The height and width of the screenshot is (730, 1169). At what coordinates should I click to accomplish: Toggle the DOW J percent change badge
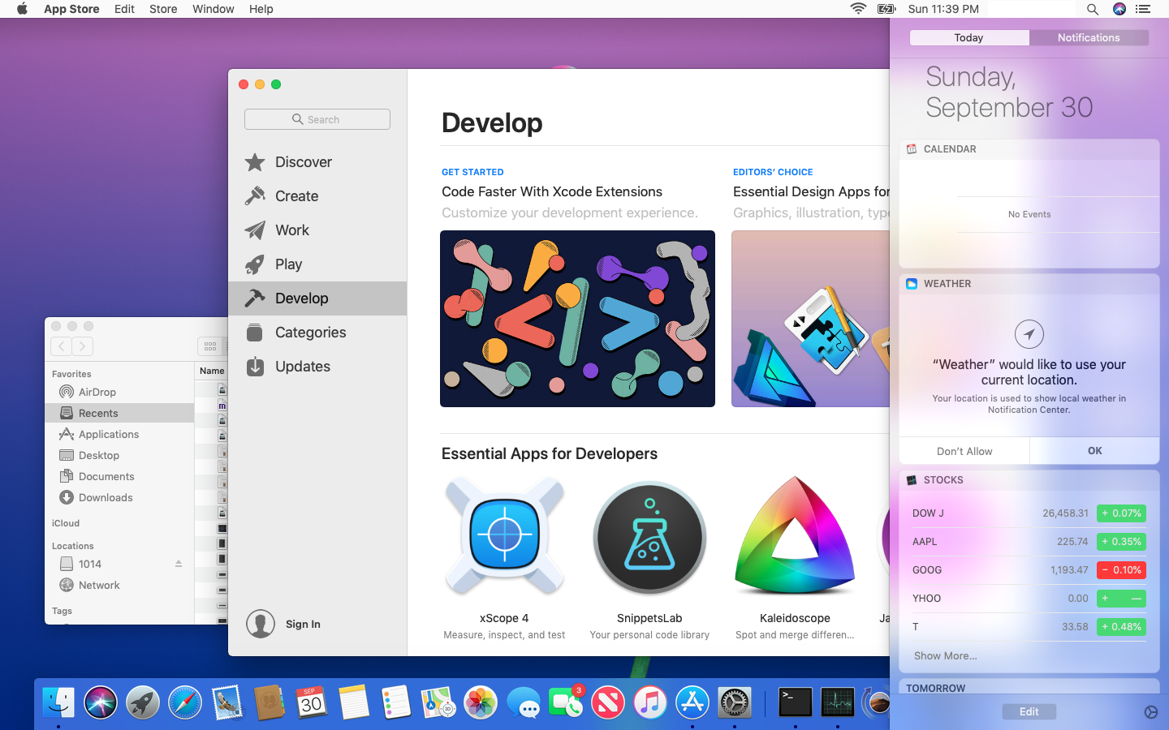(x=1121, y=513)
